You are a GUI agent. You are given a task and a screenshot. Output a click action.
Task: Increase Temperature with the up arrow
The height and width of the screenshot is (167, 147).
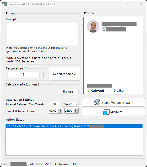coord(41,74)
